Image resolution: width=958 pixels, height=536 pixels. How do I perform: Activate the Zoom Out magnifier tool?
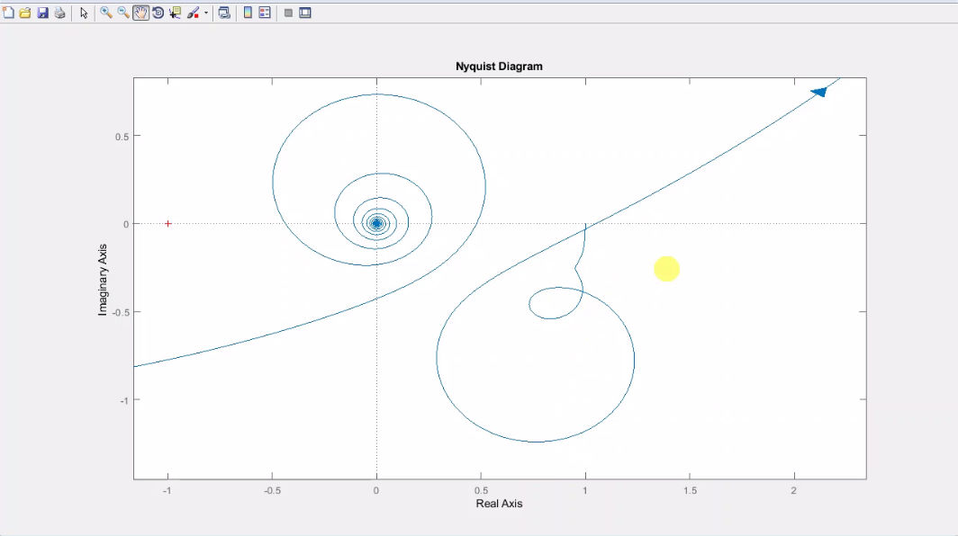point(123,13)
